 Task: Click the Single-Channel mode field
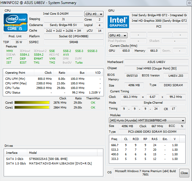153,103
